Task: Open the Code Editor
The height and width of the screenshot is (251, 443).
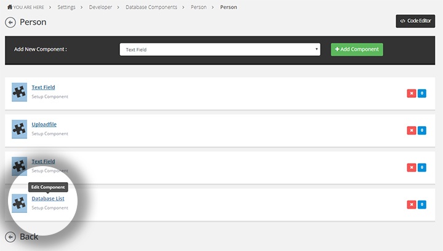Action: 415,21
